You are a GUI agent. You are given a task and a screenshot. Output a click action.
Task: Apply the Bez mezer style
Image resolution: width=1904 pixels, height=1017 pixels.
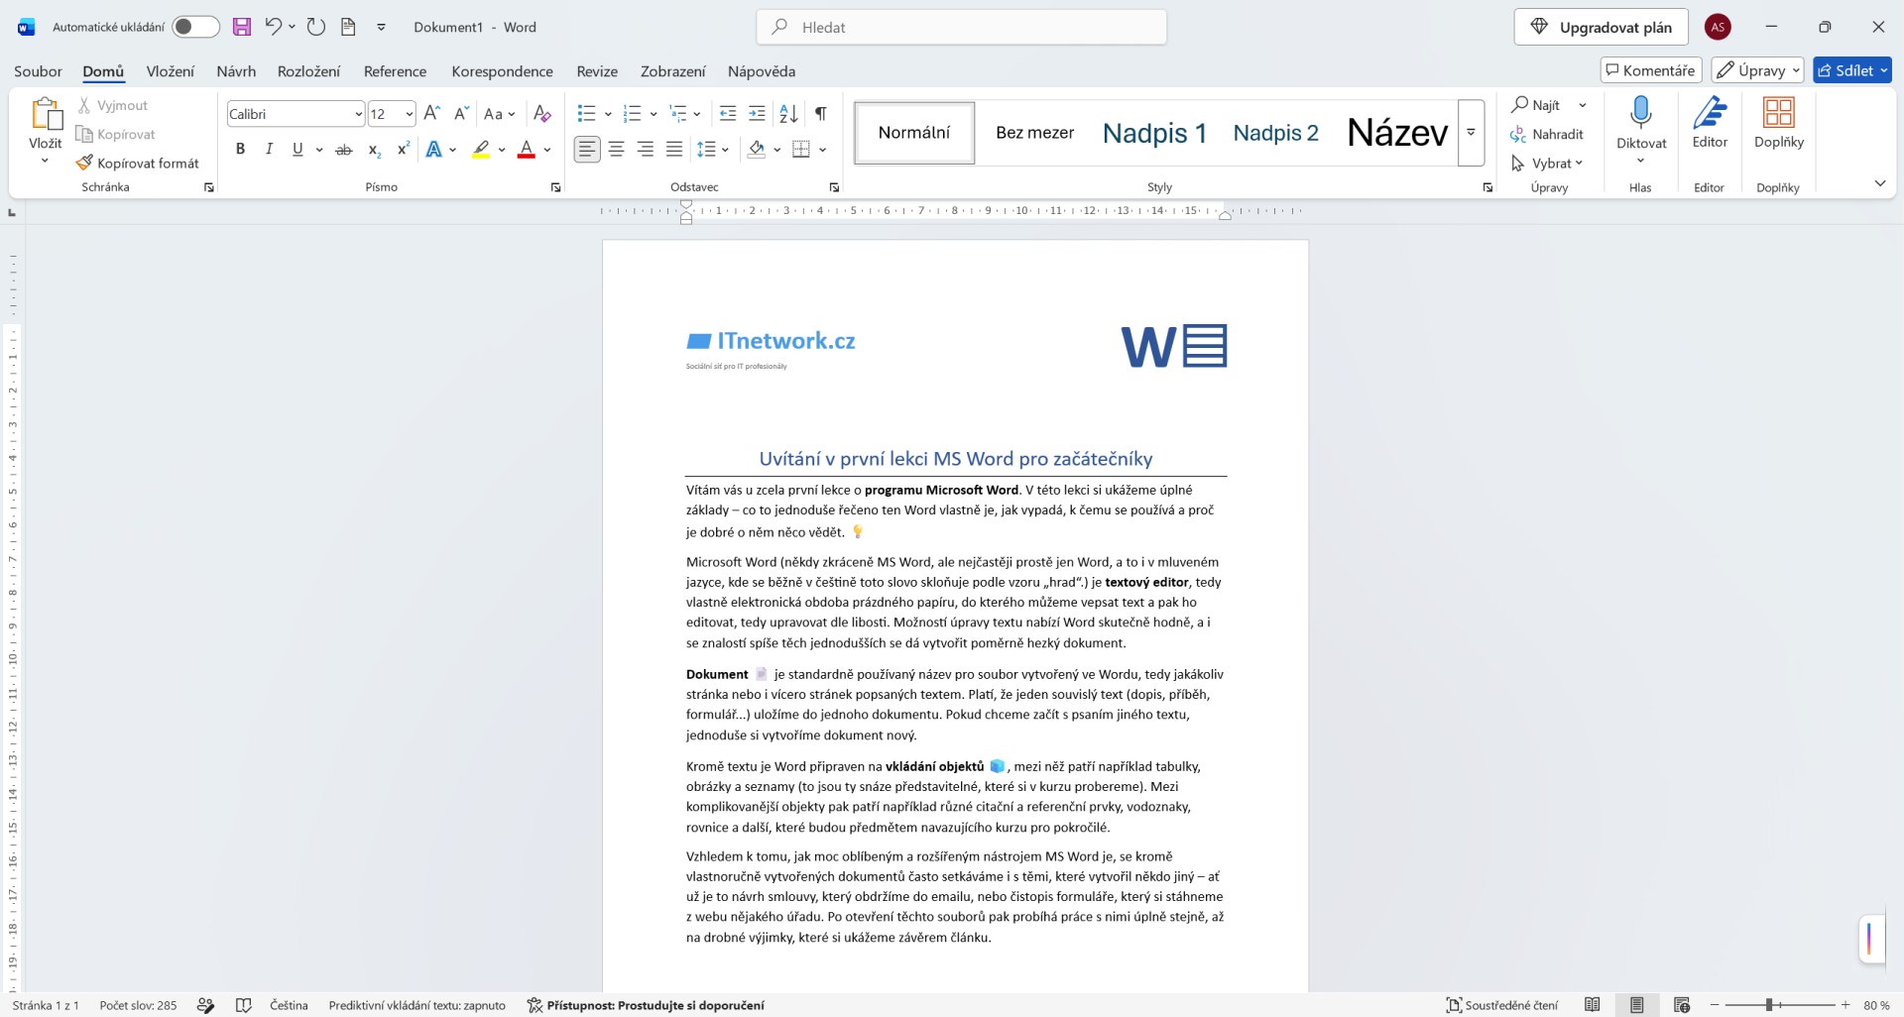pyautogui.click(x=1034, y=133)
